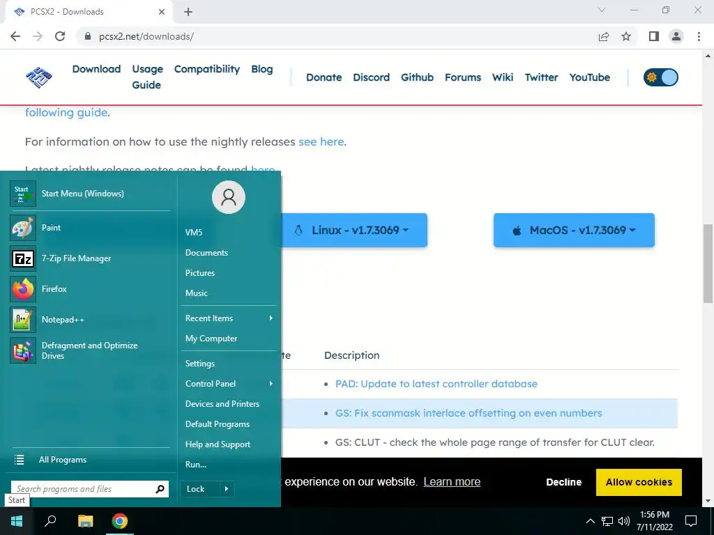Screen dimensions: 714x535
Task: Open Help and Support
Action: click(x=218, y=444)
